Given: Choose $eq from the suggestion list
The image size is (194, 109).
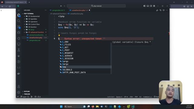Looking at the screenshot, I should point(85,67).
